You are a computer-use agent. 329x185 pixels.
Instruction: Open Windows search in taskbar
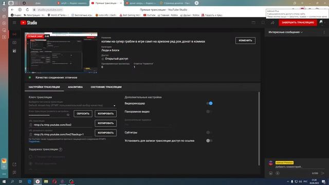click(x=12, y=181)
